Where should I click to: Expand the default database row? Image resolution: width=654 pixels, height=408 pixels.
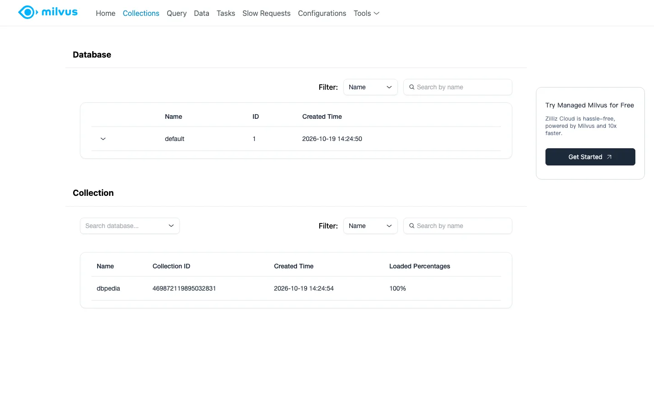click(x=103, y=139)
